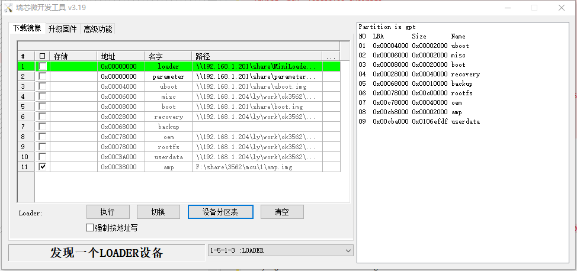Click address 0x00028000 in recovery row
The width and height of the screenshot is (577, 271).
pos(121,117)
